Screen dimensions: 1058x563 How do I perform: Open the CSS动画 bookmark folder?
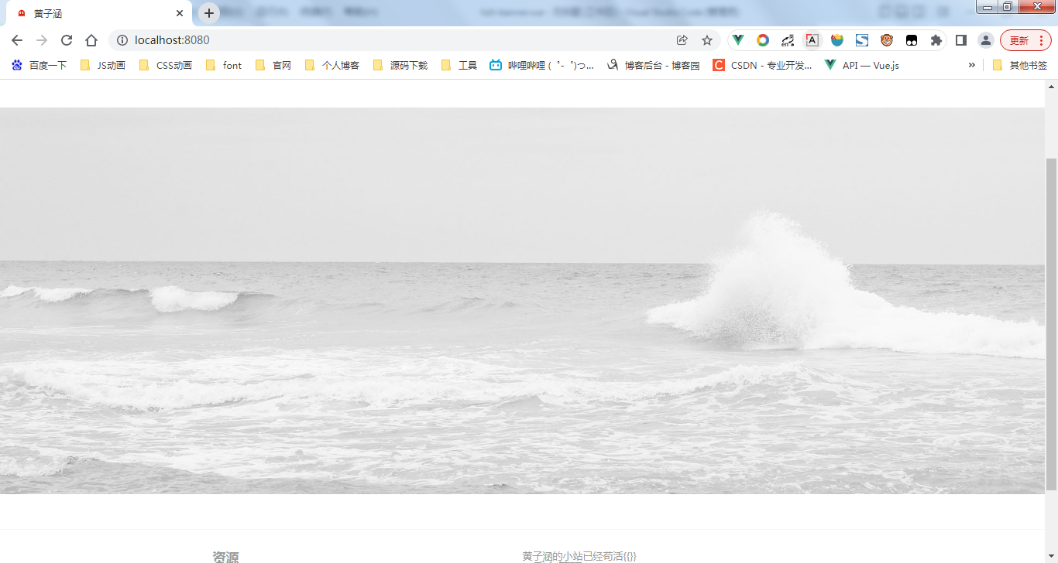tap(166, 65)
